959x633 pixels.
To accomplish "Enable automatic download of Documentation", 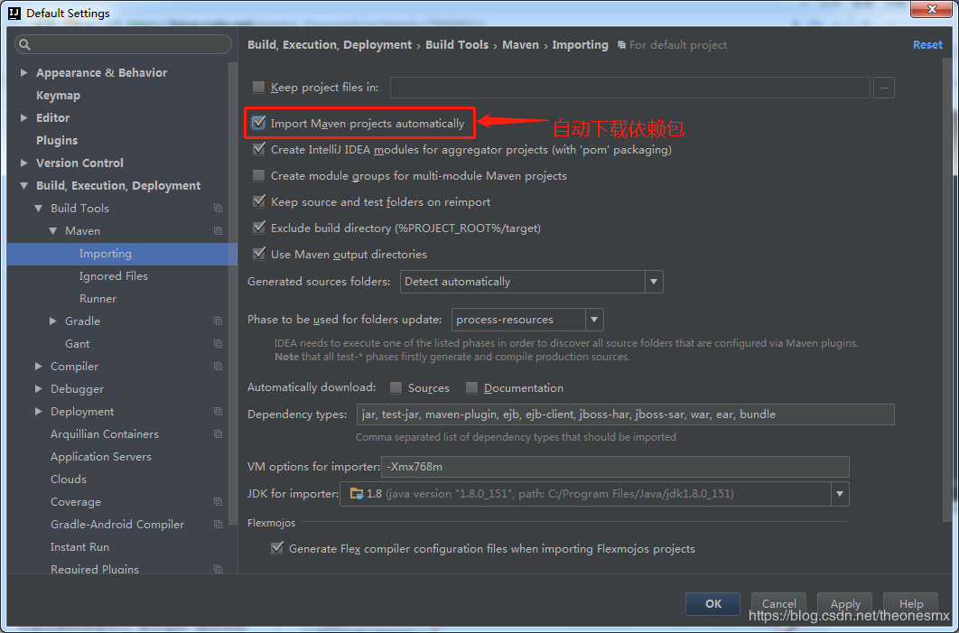I will tap(471, 387).
